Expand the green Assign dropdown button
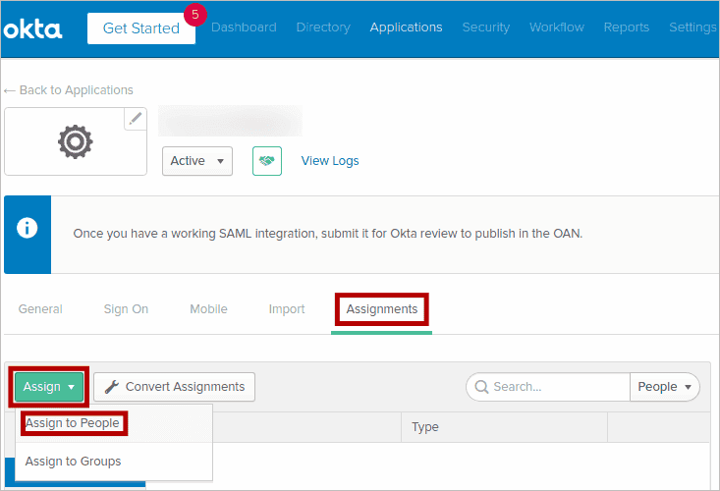Screen dimensions: 720x491 click(49, 387)
